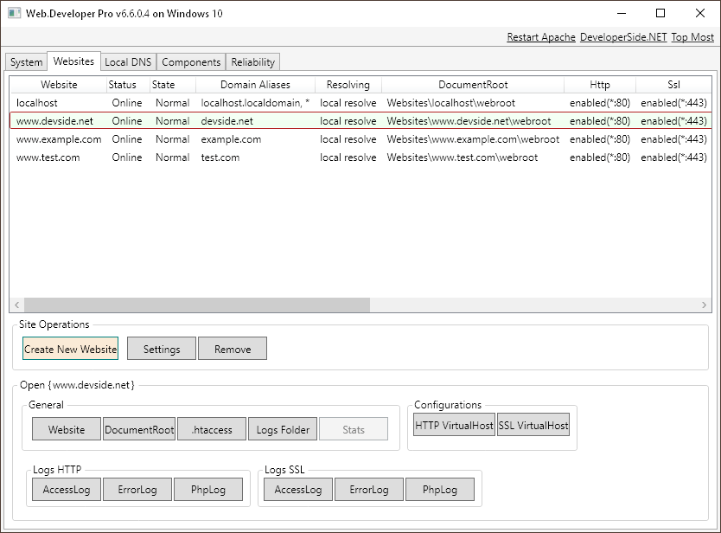Viewport: 721px width, 533px height.
Task: Open the DeveloperSide.NET link
Action: 622,37
